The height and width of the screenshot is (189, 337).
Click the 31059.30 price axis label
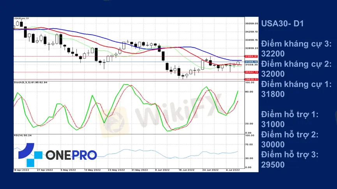[x=251, y=65]
